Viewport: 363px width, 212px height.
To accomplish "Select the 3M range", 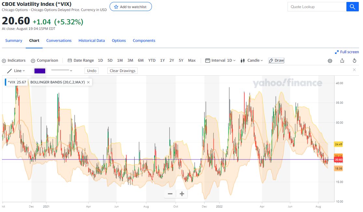I will [130, 60].
